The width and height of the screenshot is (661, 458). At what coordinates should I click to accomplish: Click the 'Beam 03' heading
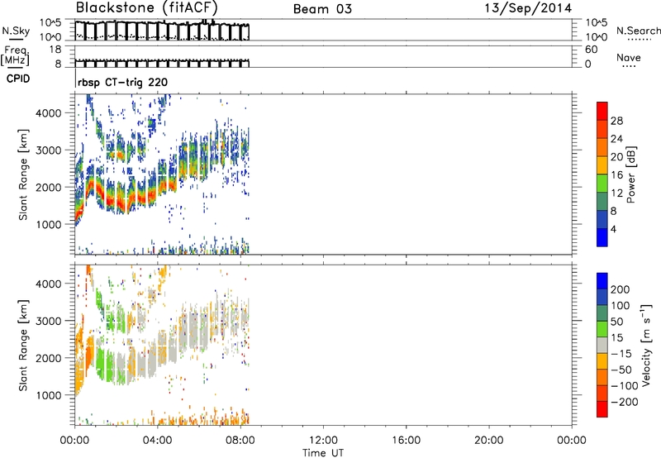(322, 9)
